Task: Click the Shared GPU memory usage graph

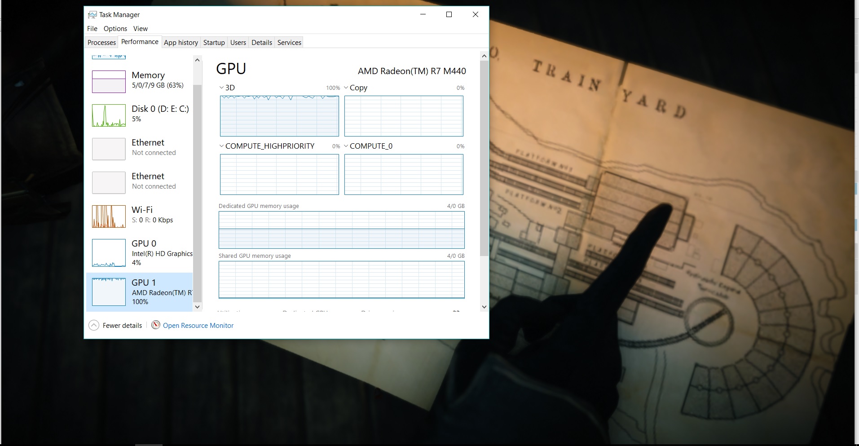Action: click(x=342, y=279)
